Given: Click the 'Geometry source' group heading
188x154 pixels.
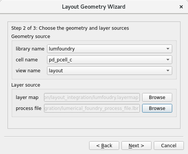Looking at the screenshot, I should click(x=31, y=37).
